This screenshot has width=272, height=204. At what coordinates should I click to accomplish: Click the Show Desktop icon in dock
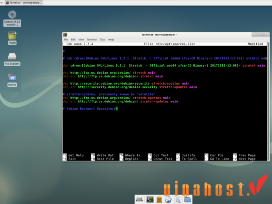click(x=139, y=200)
